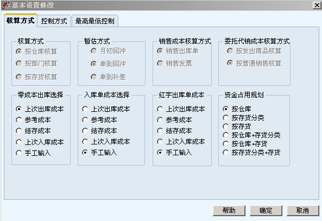Pick 参考成本 in 入库单成本选择

coord(99,120)
